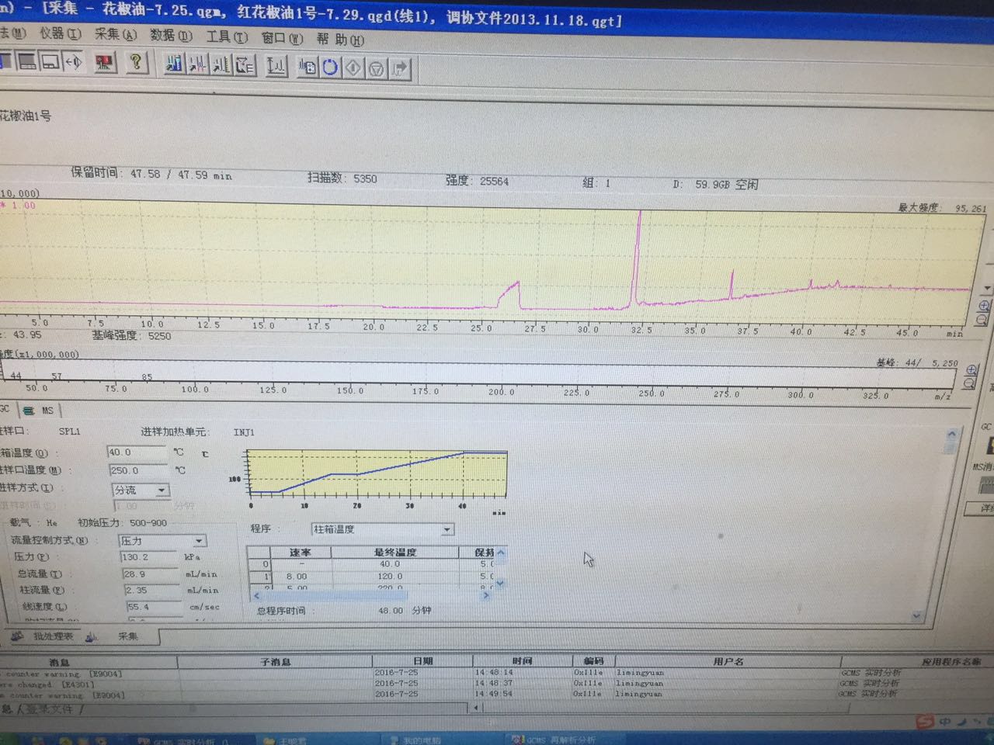Zoom out on the chromatogram
Viewport: 994px width, 745px height.
(983, 320)
